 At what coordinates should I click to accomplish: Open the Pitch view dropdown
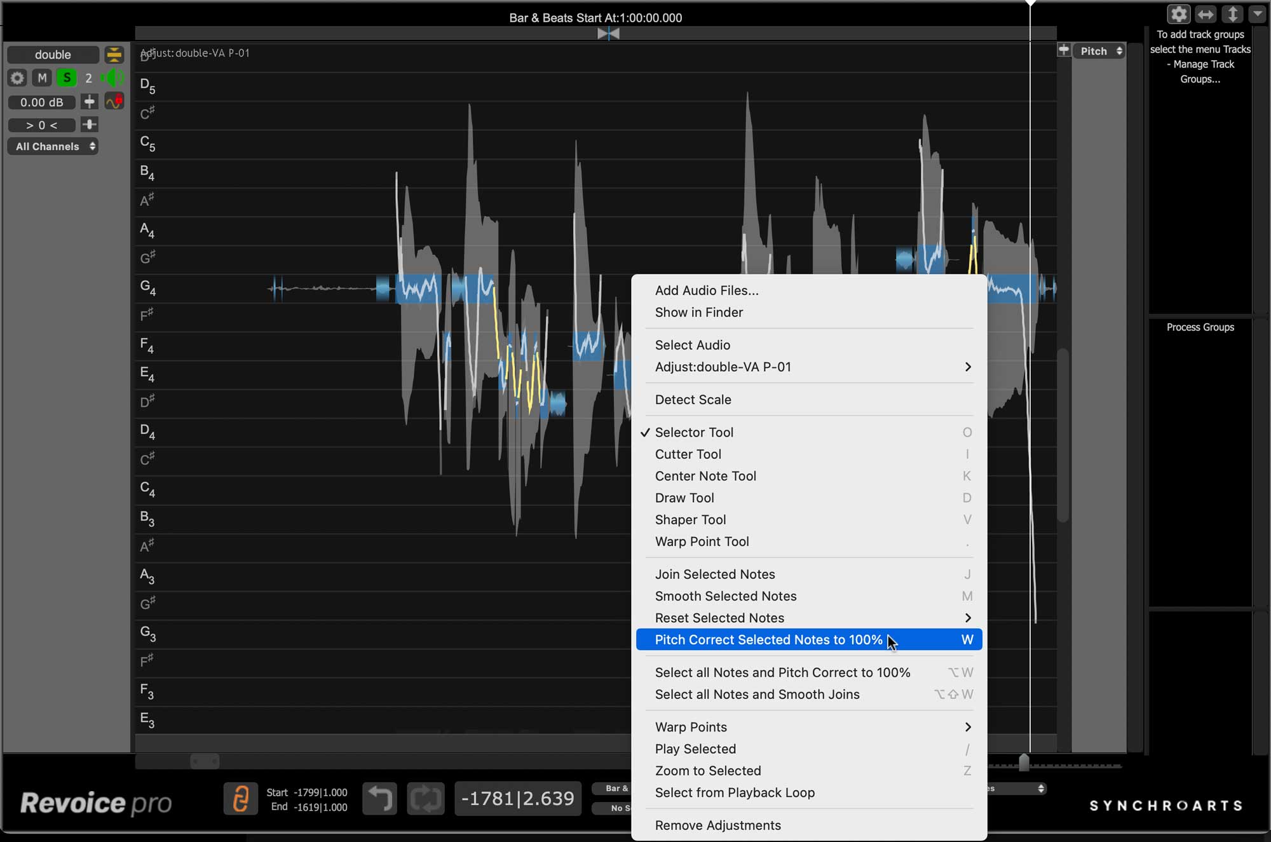1100,51
